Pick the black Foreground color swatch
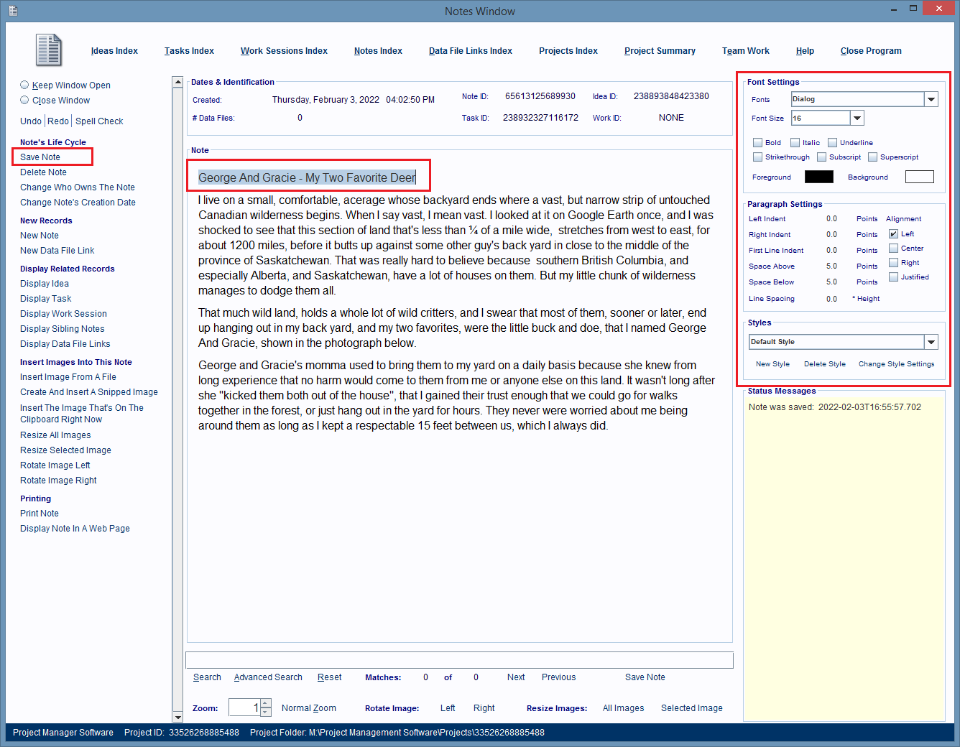 click(x=818, y=177)
